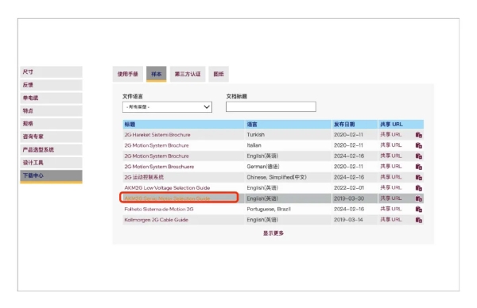
Task: Click copy icon in German Broschuere row
Action: 419,167
